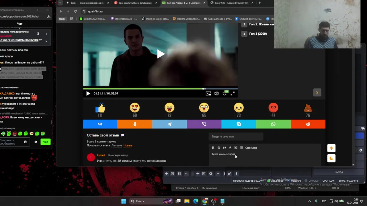This screenshot has height=206, width=367.
Task: Share the page via Skype
Action: (239, 124)
